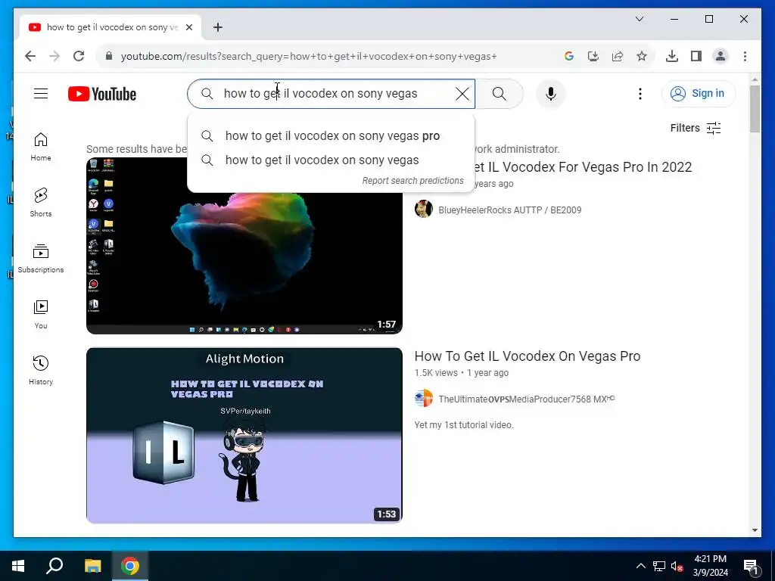Show hidden system tray icons

pyautogui.click(x=640, y=566)
